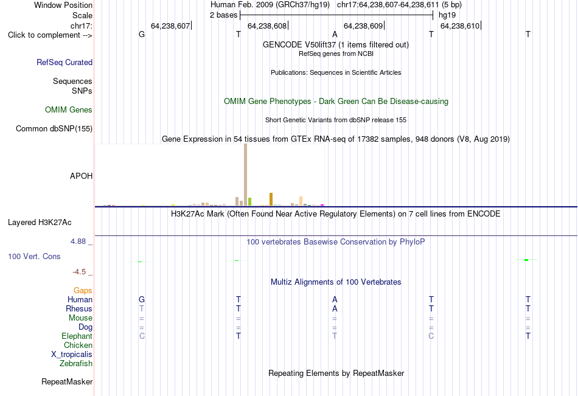Image resolution: width=578 pixels, height=396 pixels.
Task: Click the A base in the Human row
Action: tap(335, 299)
